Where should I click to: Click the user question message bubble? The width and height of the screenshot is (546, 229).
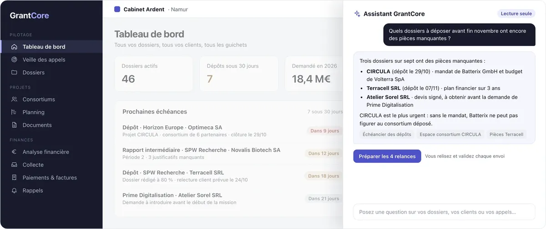tap(460, 35)
